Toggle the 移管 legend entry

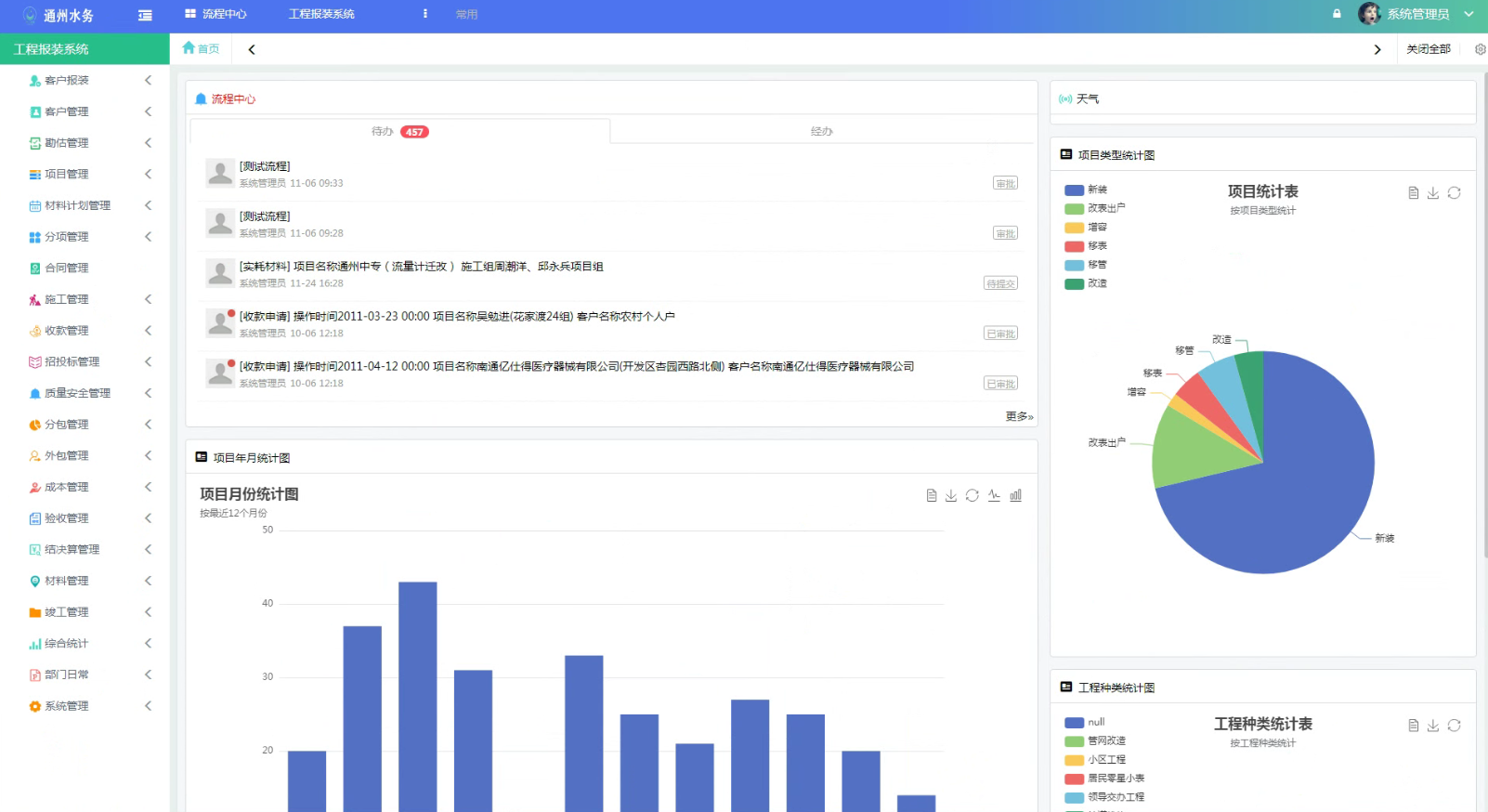pyautogui.click(x=1086, y=265)
